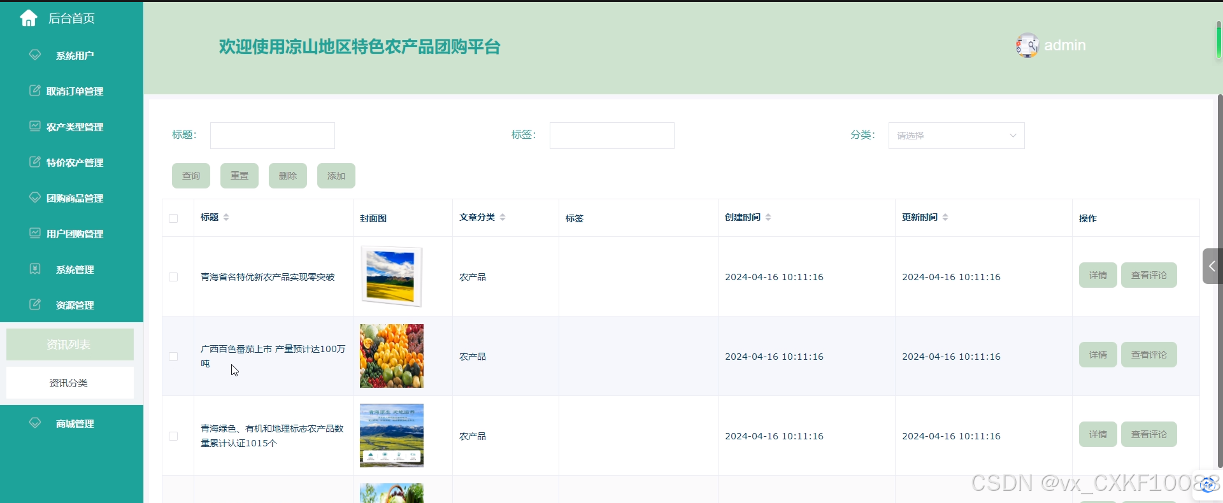Image resolution: width=1223 pixels, height=503 pixels.
Task: Click the 封面图 column header
Action: (x=373, y=218)
